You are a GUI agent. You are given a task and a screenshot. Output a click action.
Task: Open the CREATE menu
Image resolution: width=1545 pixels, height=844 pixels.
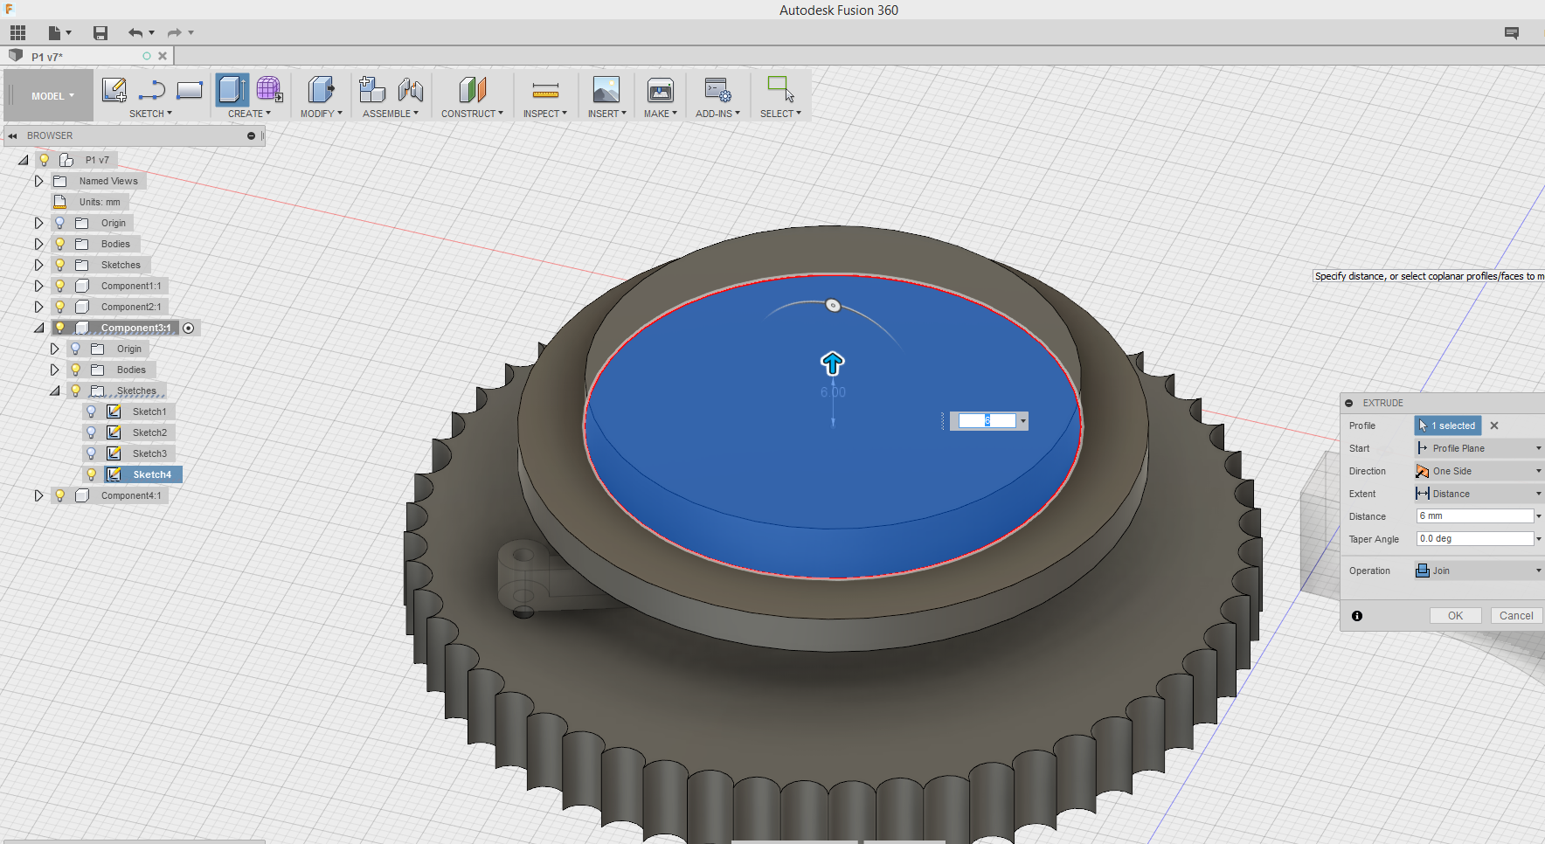point(249,114)
